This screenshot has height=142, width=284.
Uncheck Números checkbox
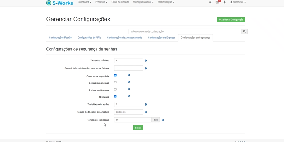tap(115, 96)
